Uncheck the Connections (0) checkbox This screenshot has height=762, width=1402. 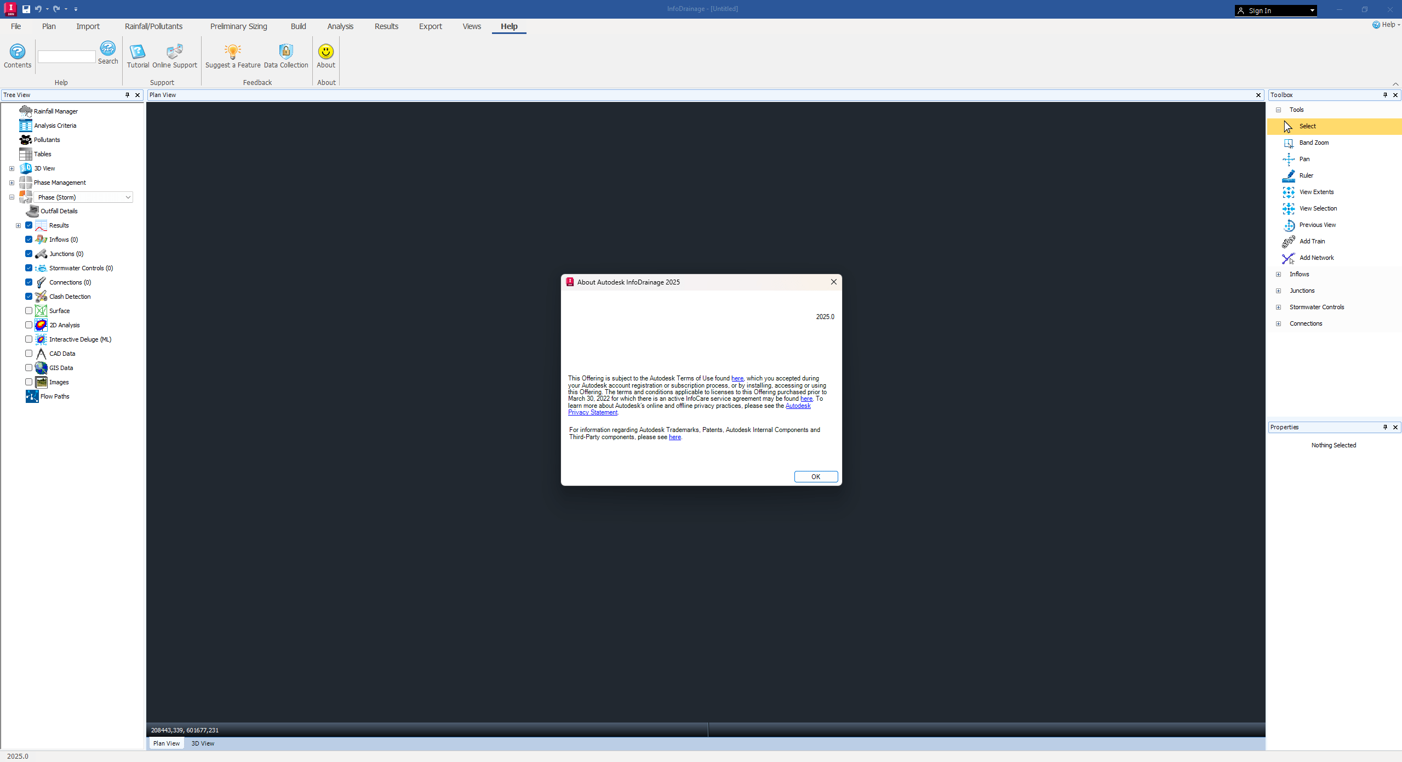[29, 282]
